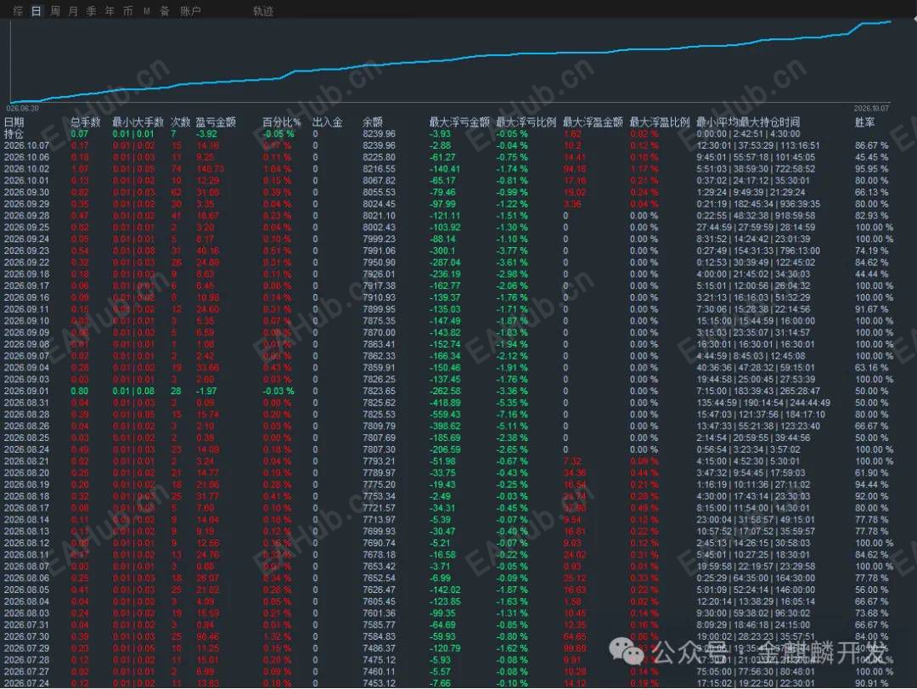Click the 次数 column header
The width and height of the screenshot is (917, 689).
tap(181, 121)
